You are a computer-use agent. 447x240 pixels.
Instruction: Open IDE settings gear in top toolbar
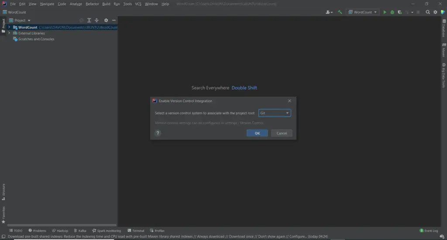pyautogui.click(x=435, y=12)
